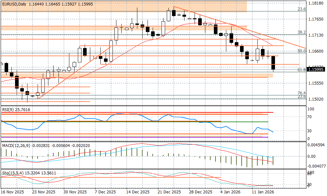
Task: Select the 61.8 Fibonacci level label
Action: (301, 70)
